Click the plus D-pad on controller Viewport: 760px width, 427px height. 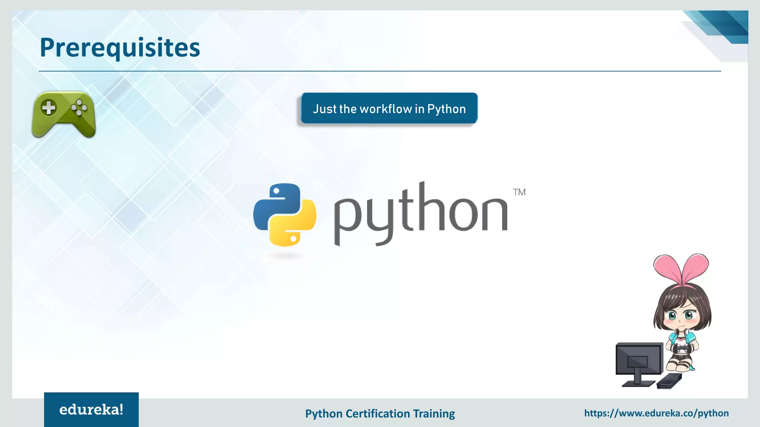[x=49, y=108]
